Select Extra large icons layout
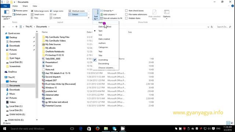Viewport: 235px width, 132px height. coord(40,11)
